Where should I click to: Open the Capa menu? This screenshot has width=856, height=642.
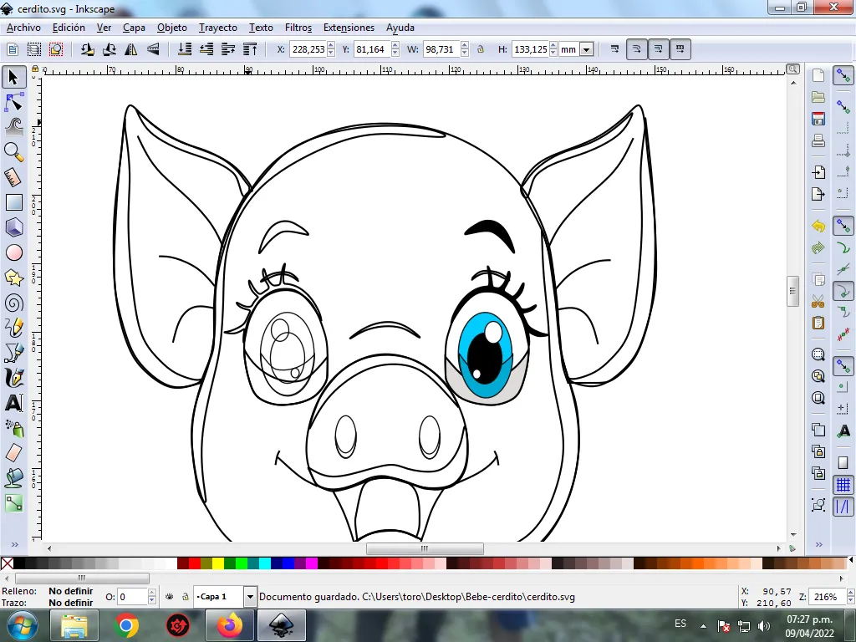pos(134,28)
